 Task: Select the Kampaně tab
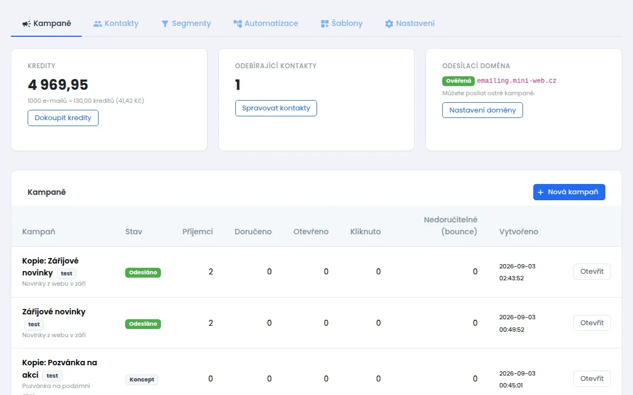click(47, 23)
